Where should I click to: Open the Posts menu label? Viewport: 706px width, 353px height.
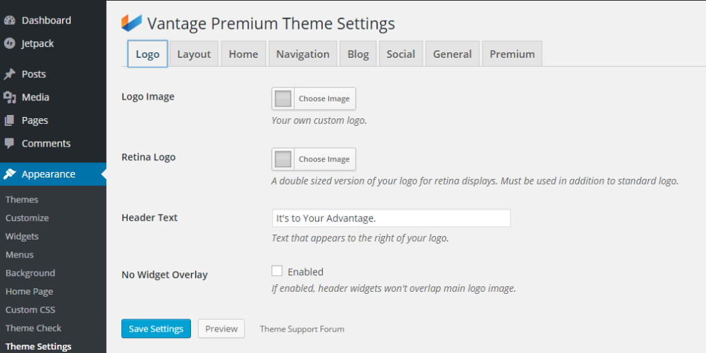coord(34,74)
